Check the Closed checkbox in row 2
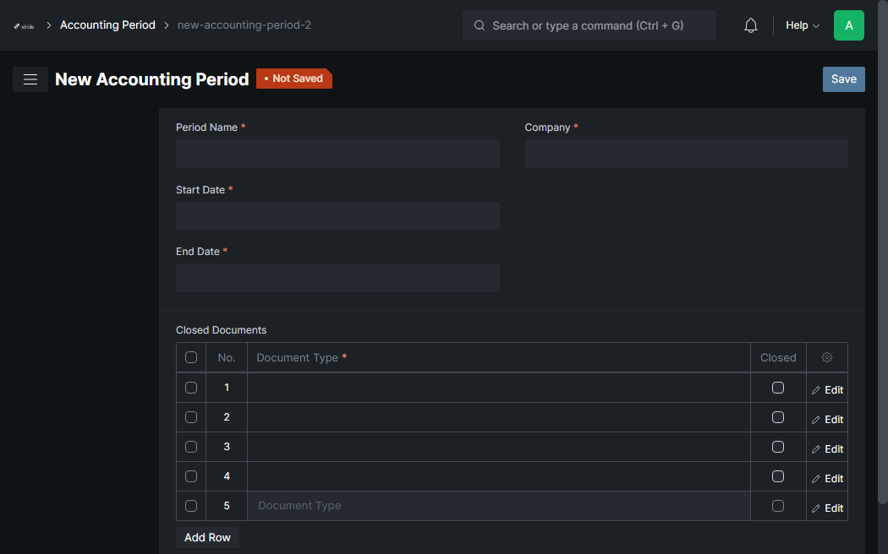Viewport: 888px width, 554px height. pos(777,417)
